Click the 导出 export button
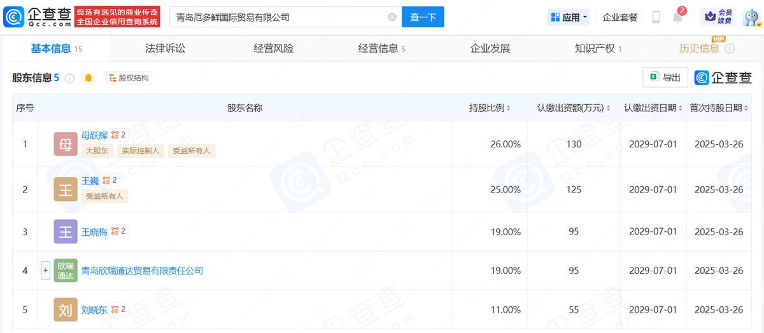The image size is (764, 333). (x=665, y=78)
